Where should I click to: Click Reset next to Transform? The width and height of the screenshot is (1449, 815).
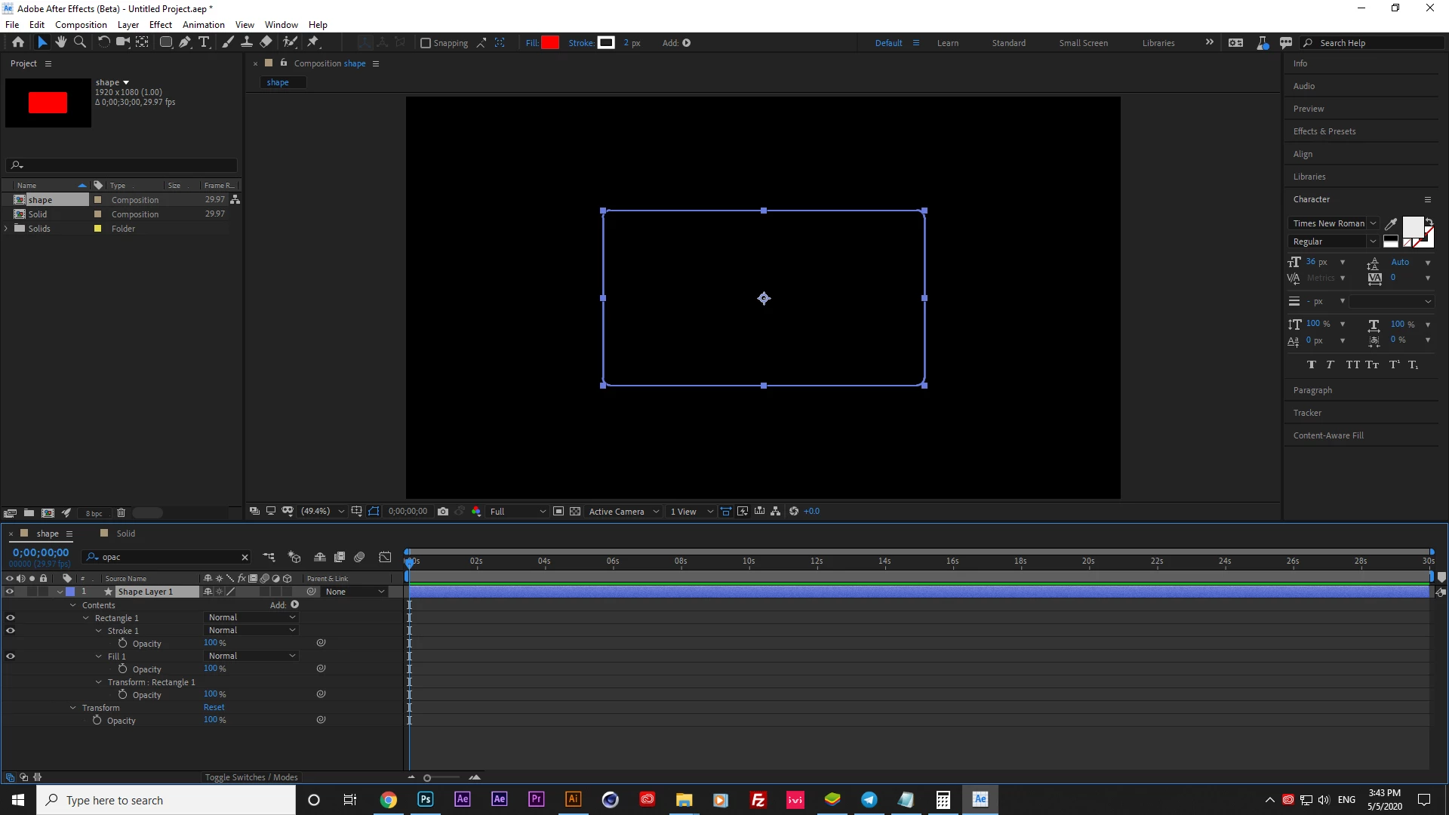point(214,707)
